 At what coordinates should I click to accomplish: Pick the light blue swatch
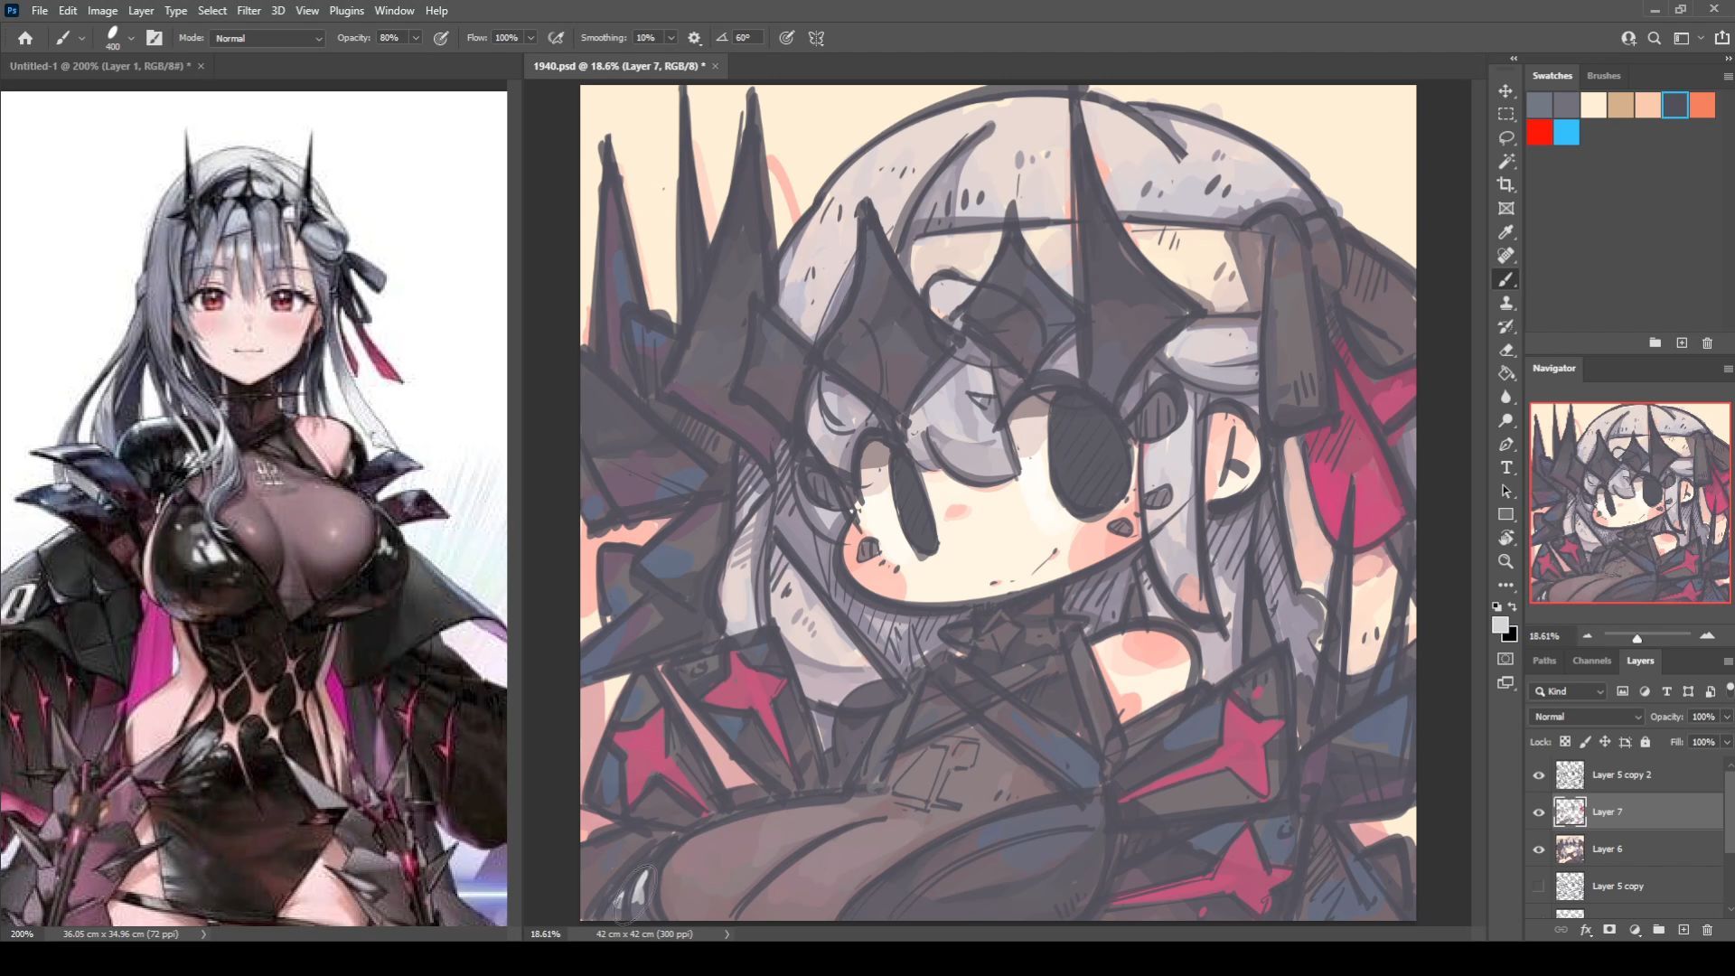pos(1567,133)
